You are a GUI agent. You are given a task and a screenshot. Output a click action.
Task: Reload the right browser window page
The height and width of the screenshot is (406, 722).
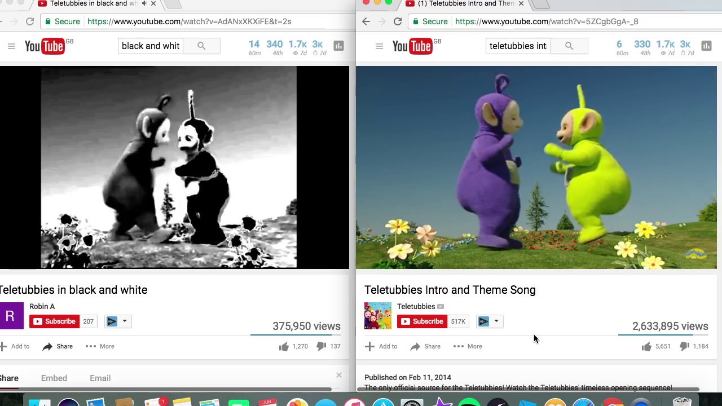[398, 21]
